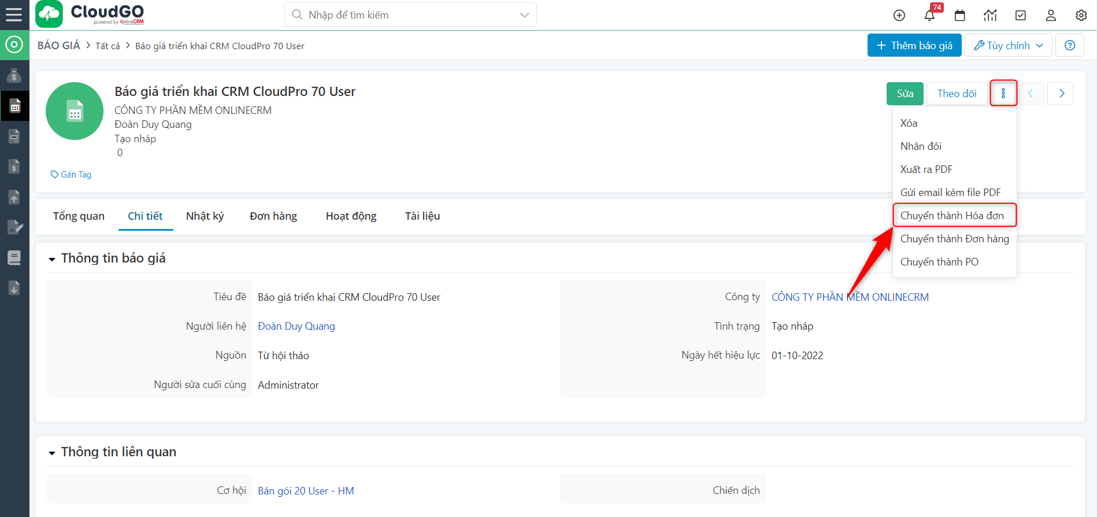Viewport: 1097px width, 517px height.
Task: Open the settings gear icon
Action: click(1081, 16)
